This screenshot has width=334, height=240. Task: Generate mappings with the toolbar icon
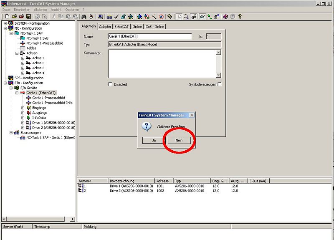coord(109,17)
